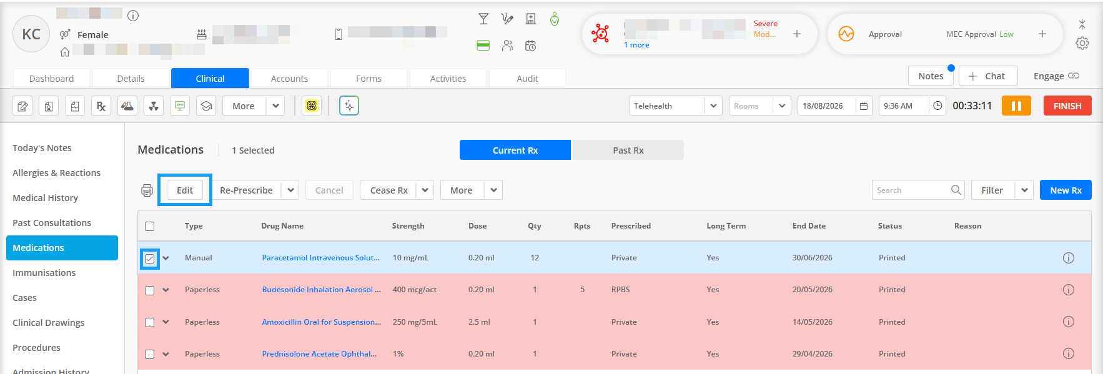The width and height of the screenshot is (1103, 374).
Task: Open the Re-Prescribe dropdown arrow
Action: point(290,190)
